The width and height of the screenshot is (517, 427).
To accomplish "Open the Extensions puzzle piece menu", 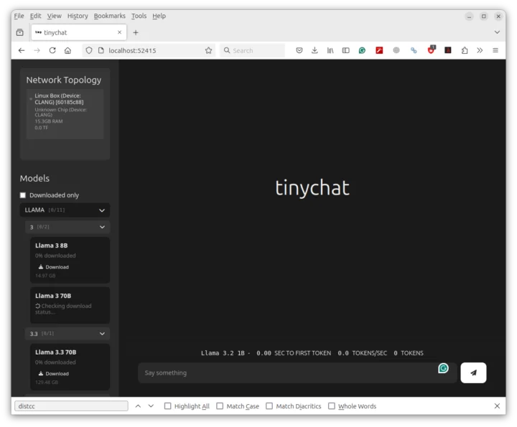I will 465,50.
